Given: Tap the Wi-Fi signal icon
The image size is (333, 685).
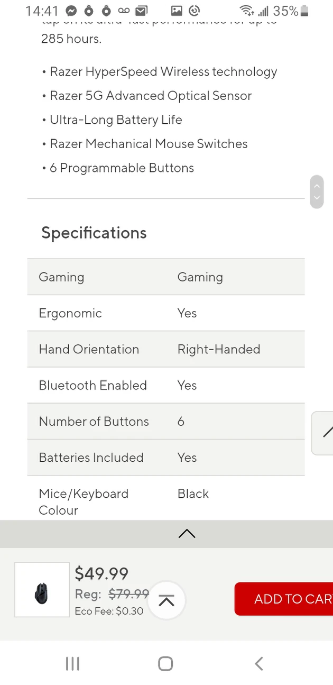Looking at the screenshot, I should pos(246,11).
